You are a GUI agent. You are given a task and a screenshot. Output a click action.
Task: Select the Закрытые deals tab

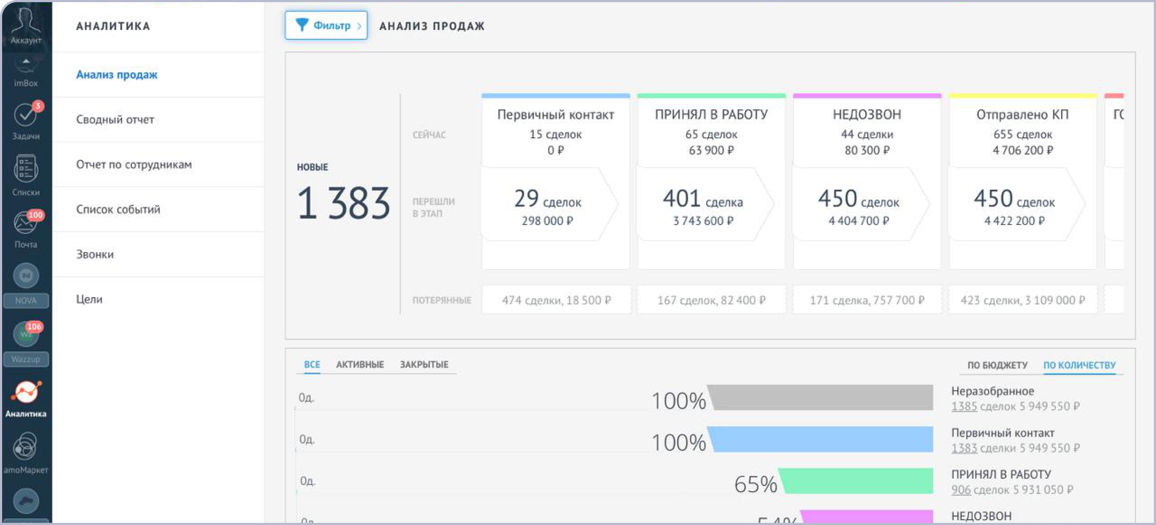424,365
